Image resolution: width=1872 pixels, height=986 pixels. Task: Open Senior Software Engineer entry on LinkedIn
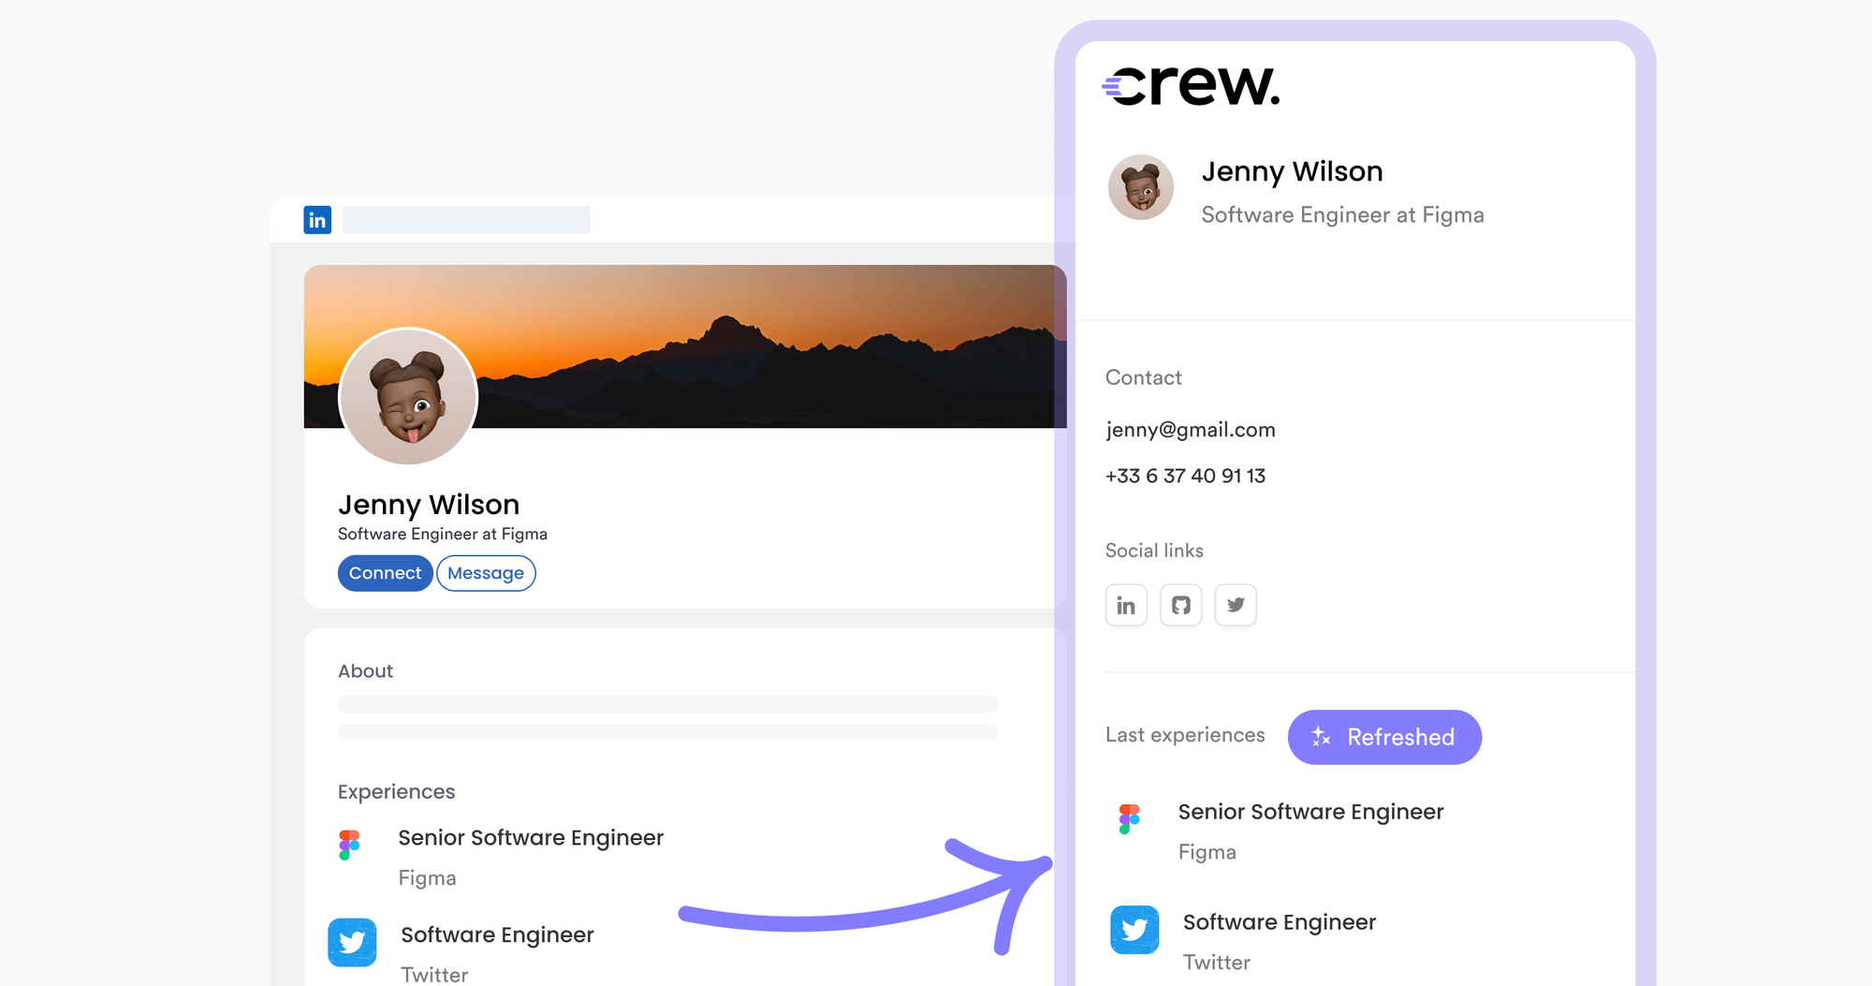(x=531, y=838)
